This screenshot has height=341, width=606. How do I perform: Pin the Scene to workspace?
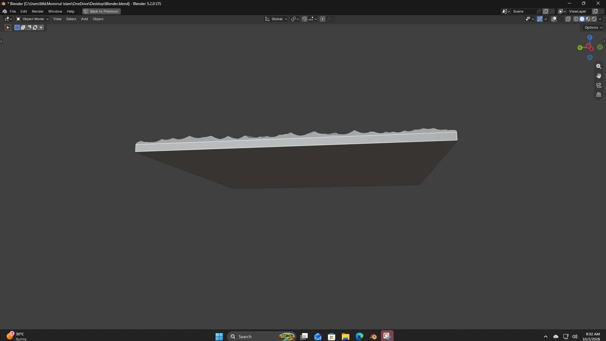(539, 11)
